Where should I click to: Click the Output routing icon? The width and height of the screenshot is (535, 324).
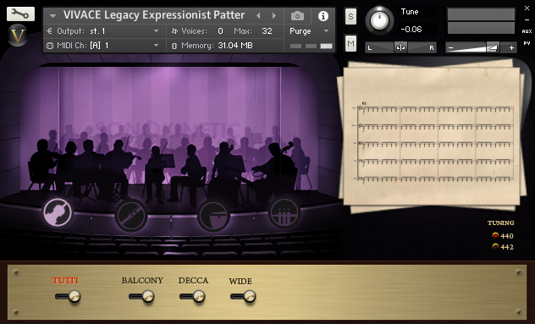[x=49, y=31]
